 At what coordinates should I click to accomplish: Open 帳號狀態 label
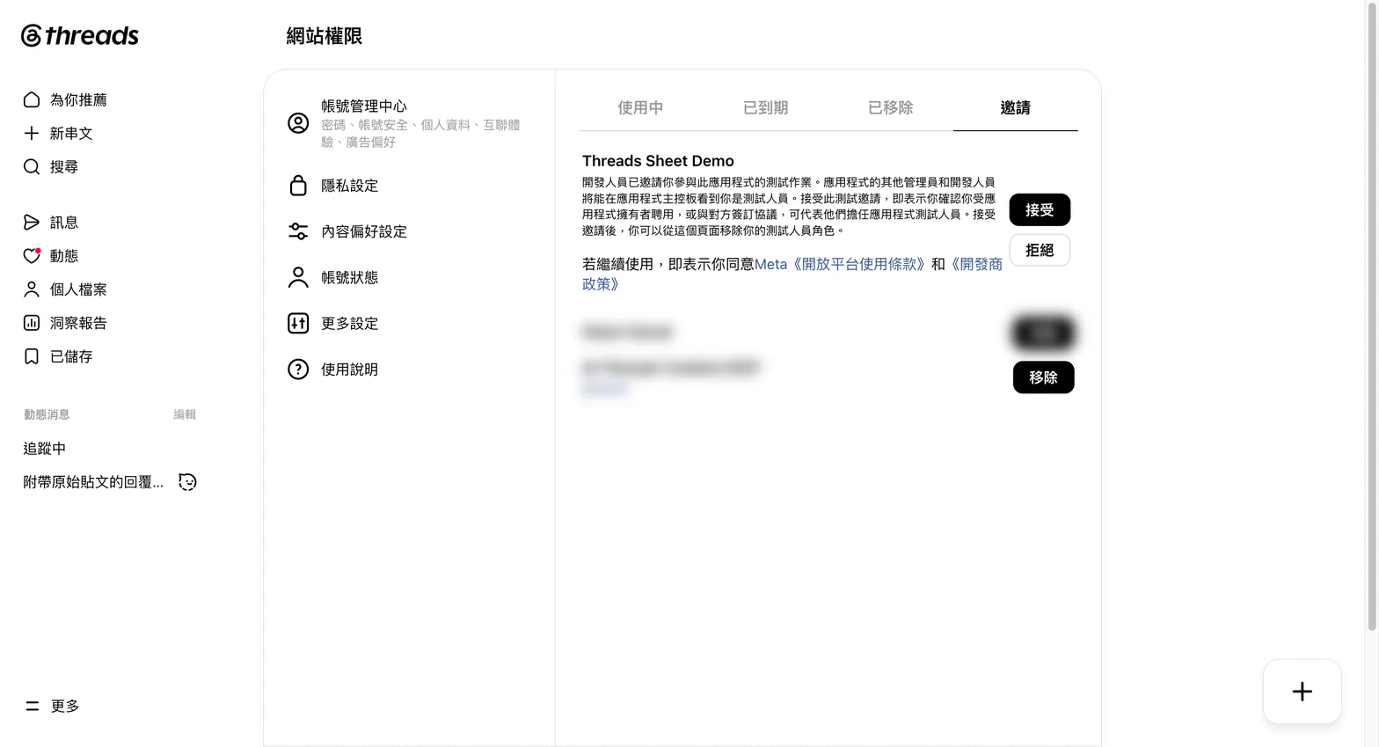pyautogui.click(x=349, y=277)
